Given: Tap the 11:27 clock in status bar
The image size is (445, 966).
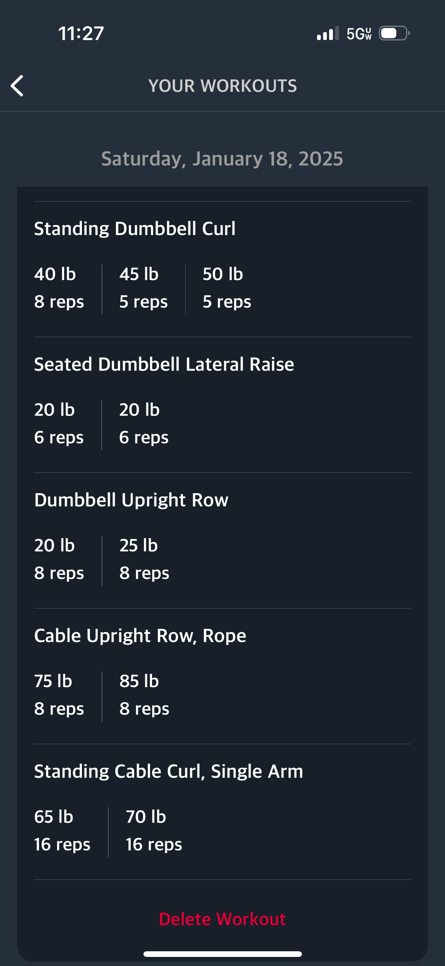Looking at the screenshot, I should 81,33.
